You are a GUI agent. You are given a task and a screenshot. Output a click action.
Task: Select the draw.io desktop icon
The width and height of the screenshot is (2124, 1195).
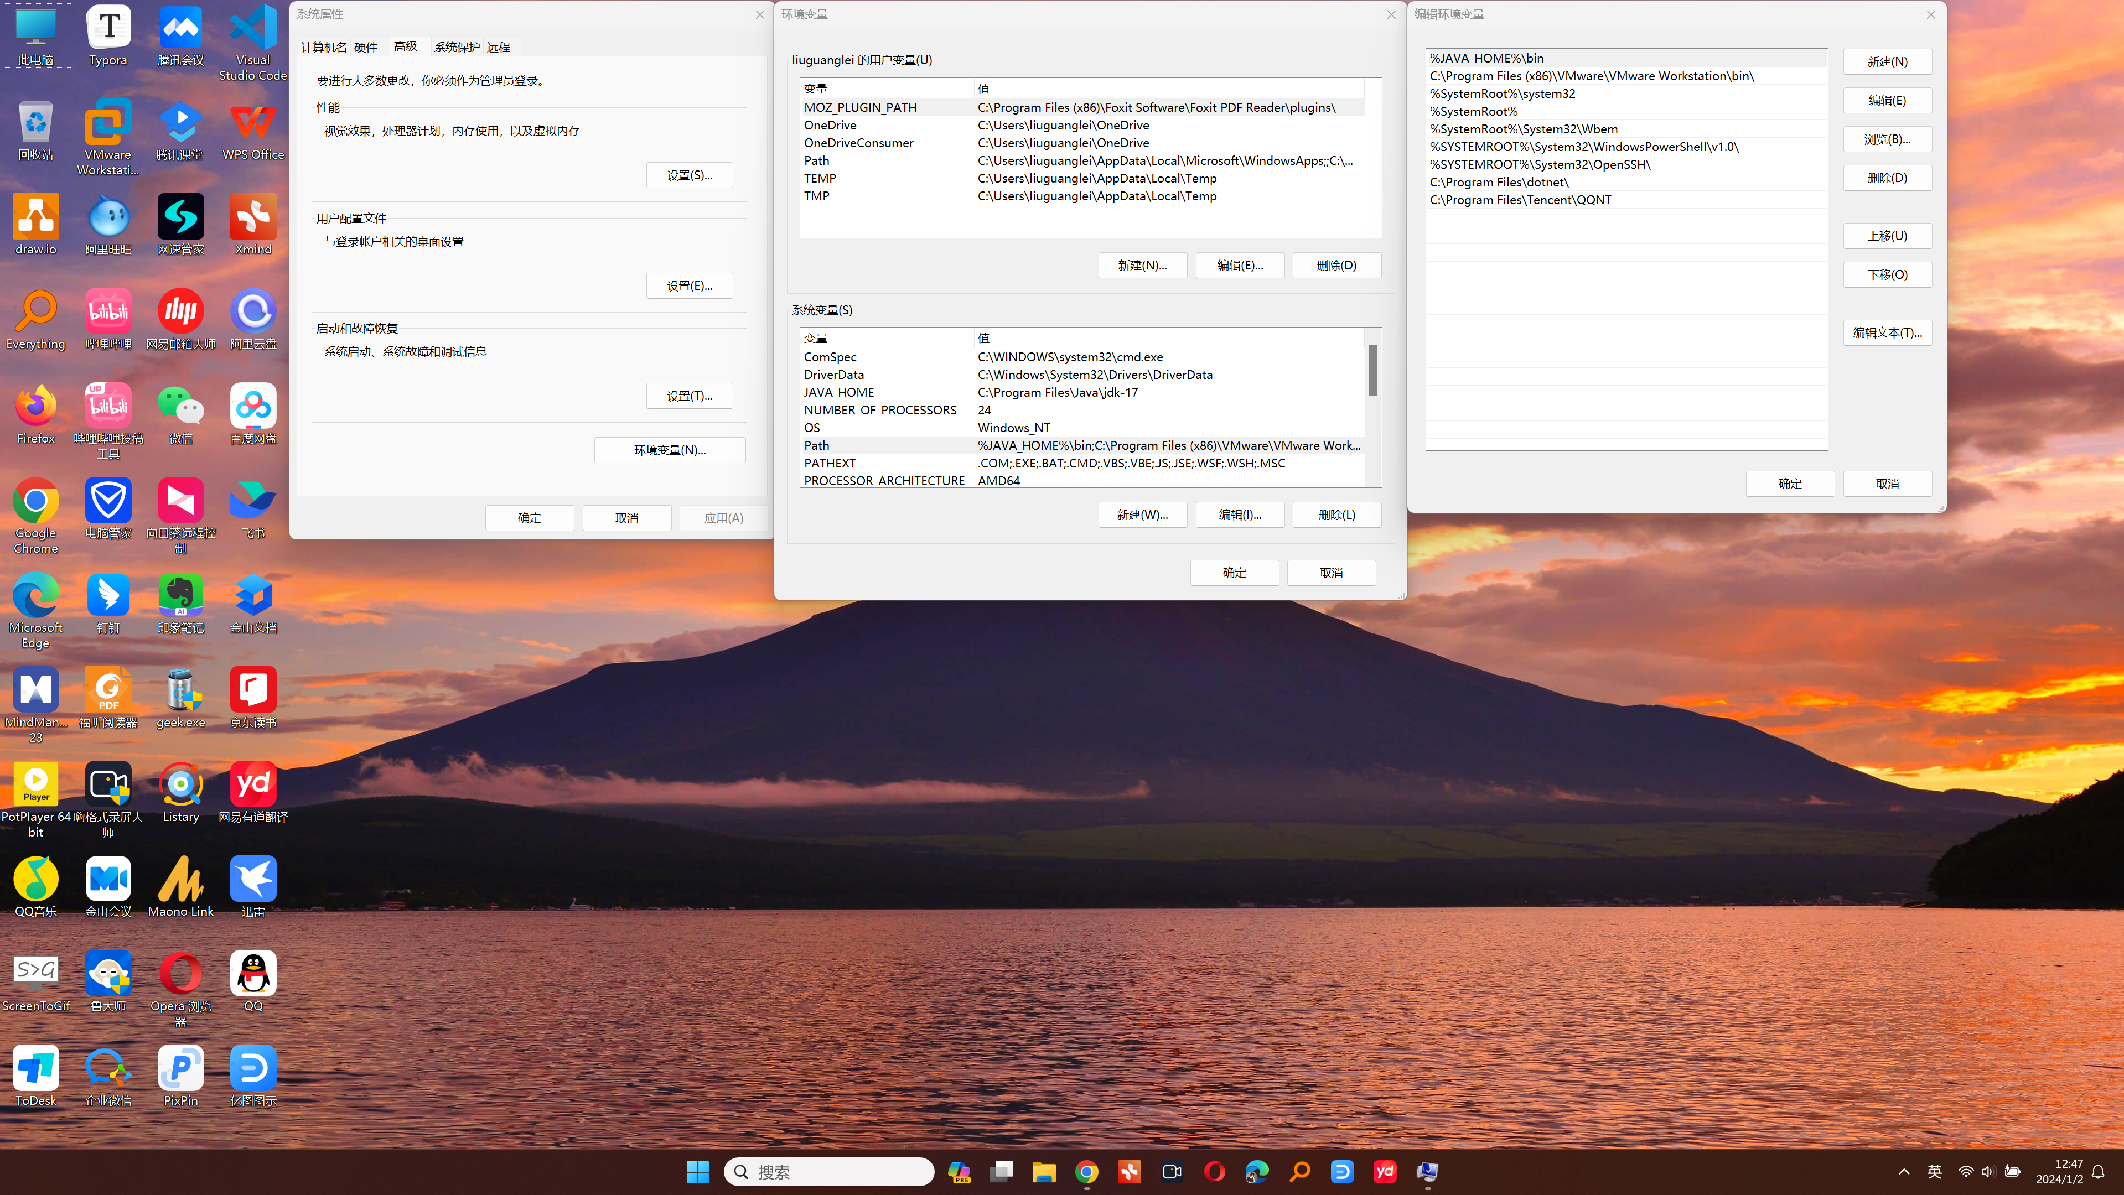pyautogui.click(x=35, y=225)
